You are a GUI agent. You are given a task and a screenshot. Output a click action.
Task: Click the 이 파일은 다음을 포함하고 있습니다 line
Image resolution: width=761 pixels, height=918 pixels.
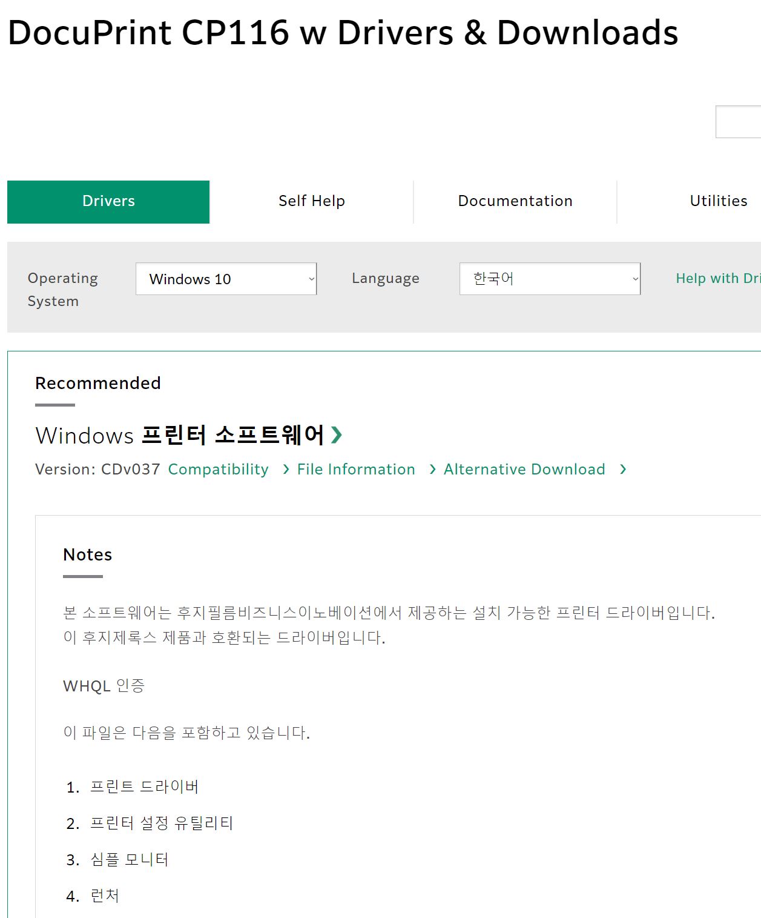click(186, 733)
